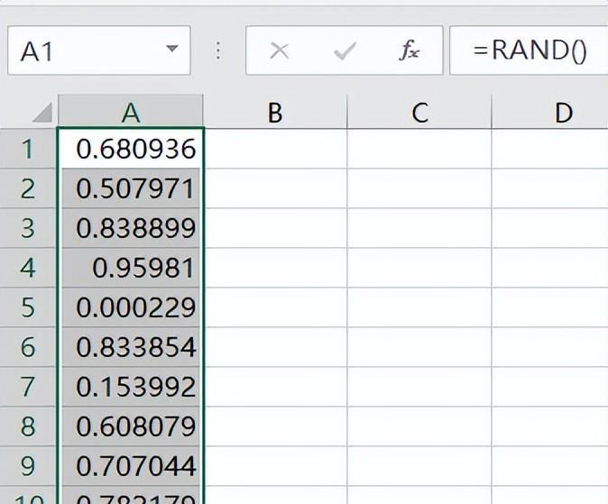Open the Name Box dropdown arrow
This screenshot has width=608, height=504.
click(171, 49)
